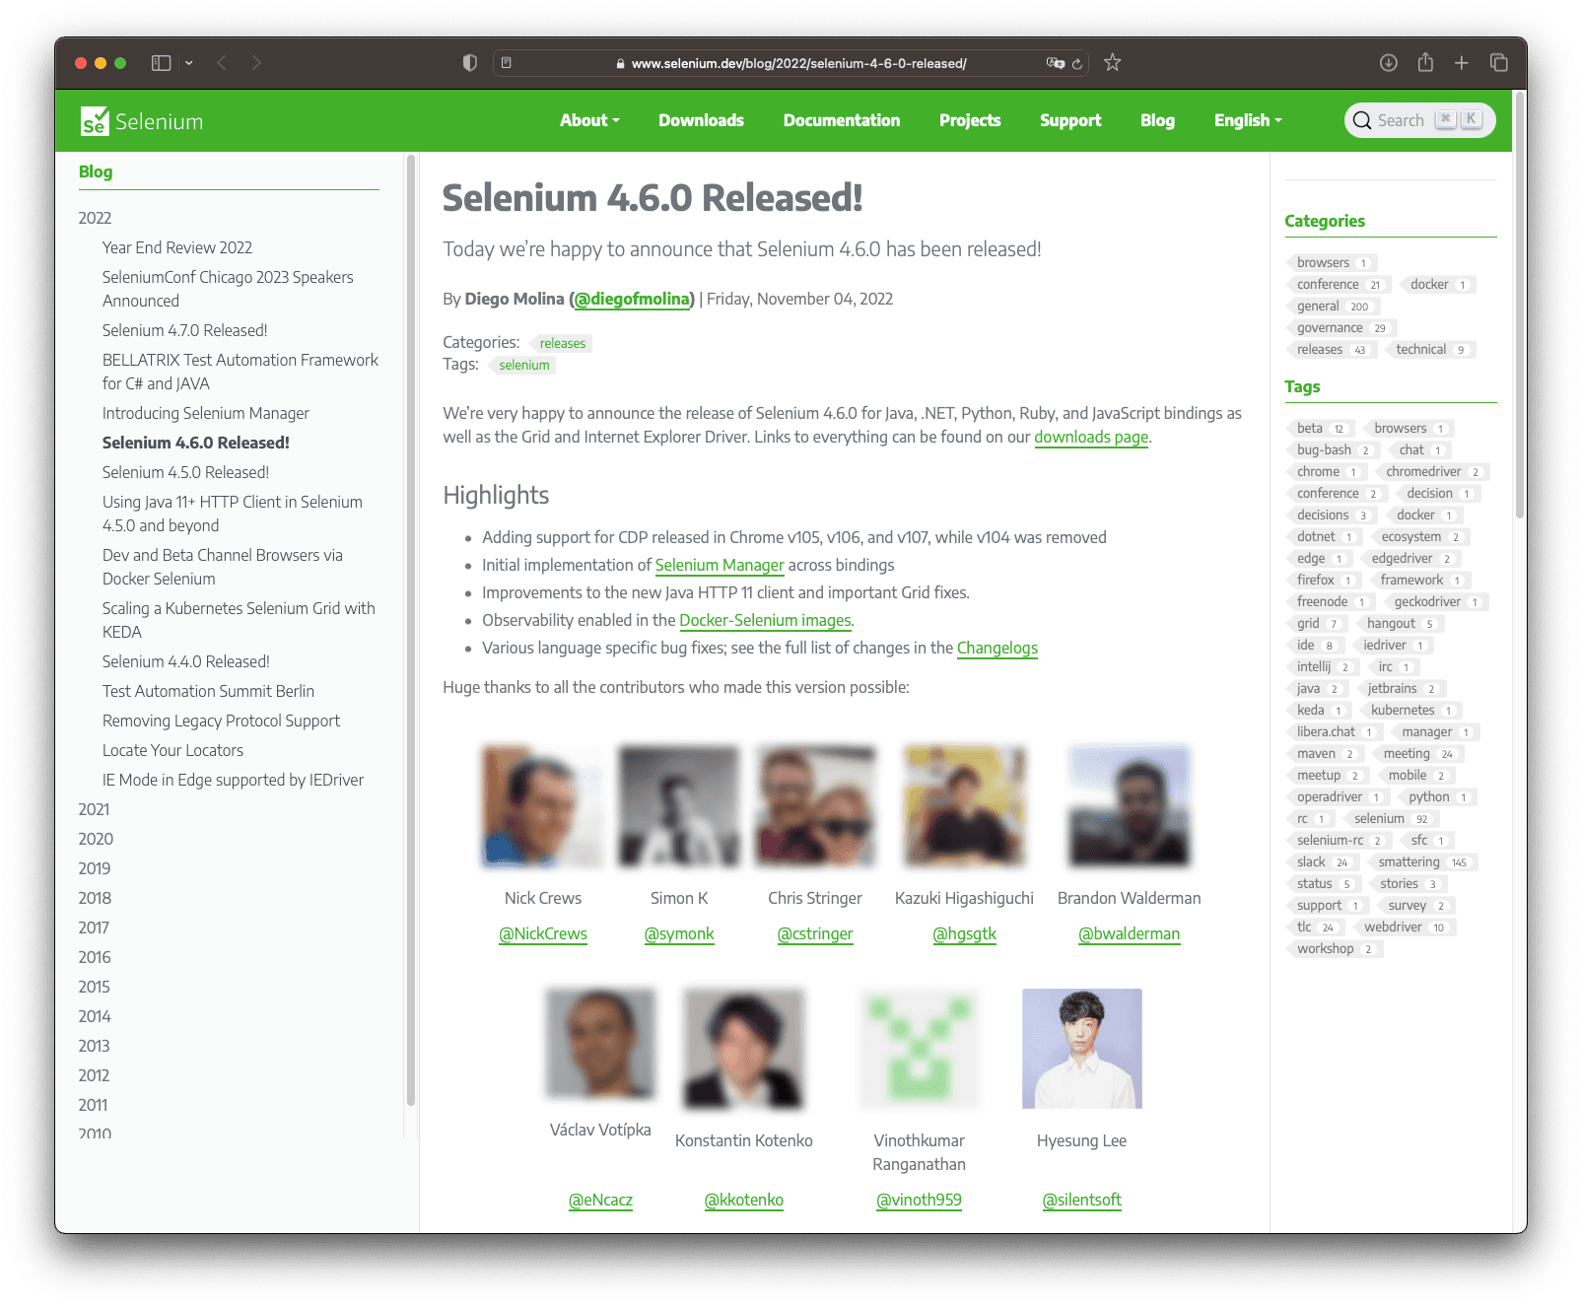Viewport: 1582px width, 1306px height.
Task: Expand the 2018 year in sidebar
Action: click(x=95, y=898)
